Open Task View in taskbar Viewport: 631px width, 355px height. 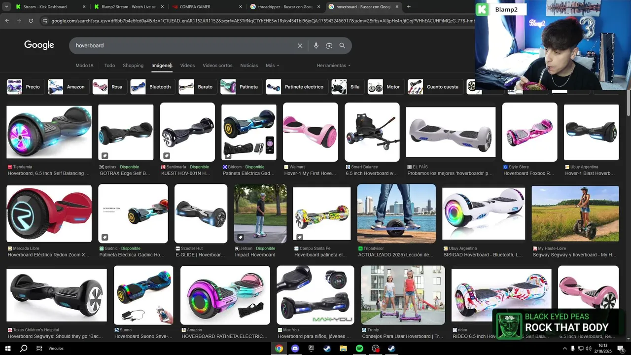(39, 348)
